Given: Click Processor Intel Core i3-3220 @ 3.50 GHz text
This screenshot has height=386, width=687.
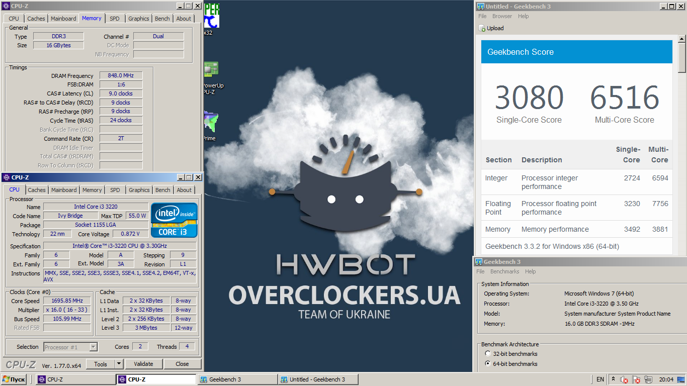Looking at the screenshot, I should (602, 304).
